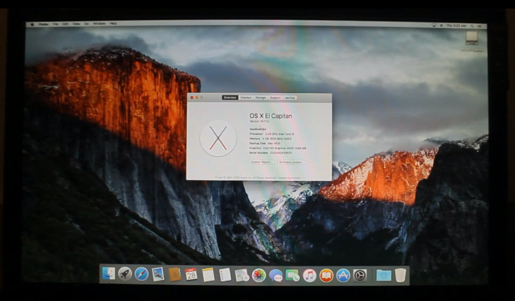Open iTunes music icon in dock
The height and width of the screenshot is (301, 515).
[x=310, y=275]
